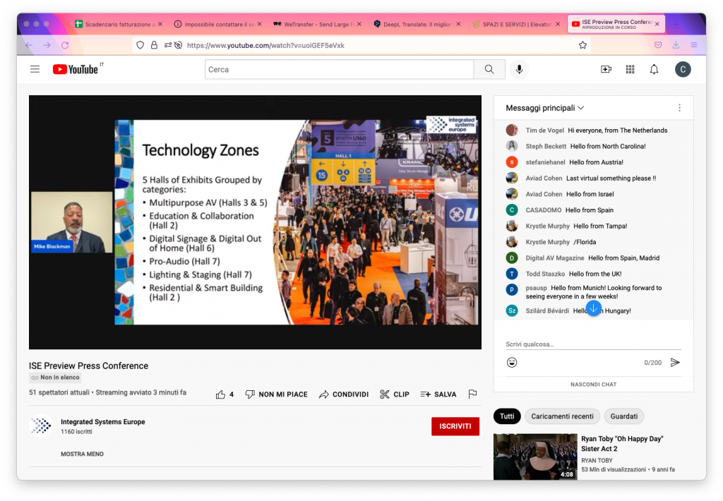723x501 pixels.
Task: Open the browser downloads panel
Action: click(x=676, y=44)
